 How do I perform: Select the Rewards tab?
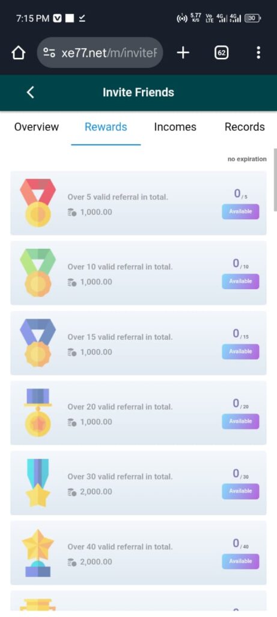coord(106,127)
